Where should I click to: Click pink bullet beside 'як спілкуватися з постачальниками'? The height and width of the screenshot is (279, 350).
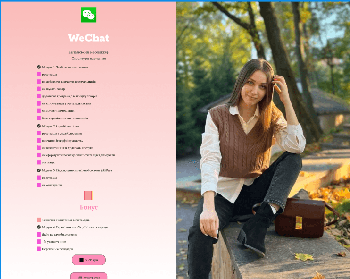pyautogui.click(x=39, y=103)
